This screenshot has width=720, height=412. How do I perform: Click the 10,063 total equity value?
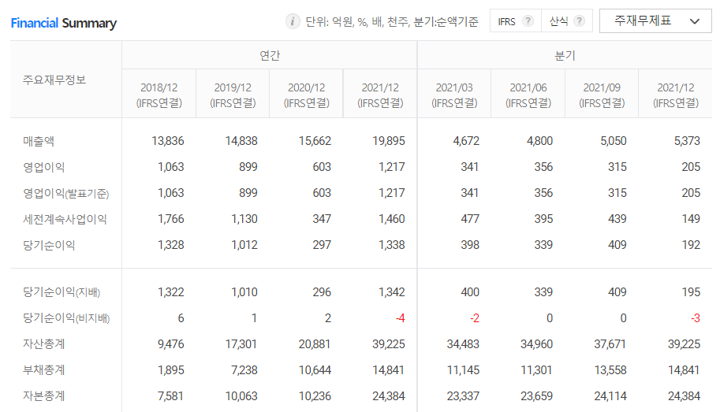241,396
